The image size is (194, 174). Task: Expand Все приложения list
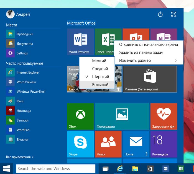(20, 157)
